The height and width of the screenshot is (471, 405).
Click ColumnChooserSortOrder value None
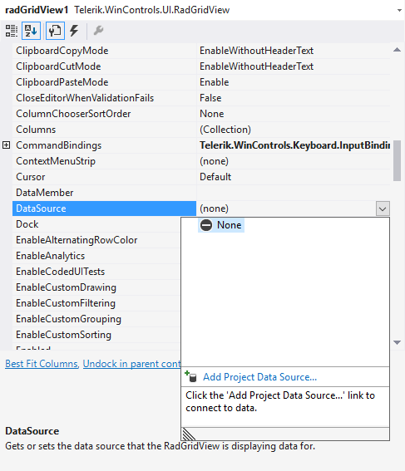coord(212,114)
